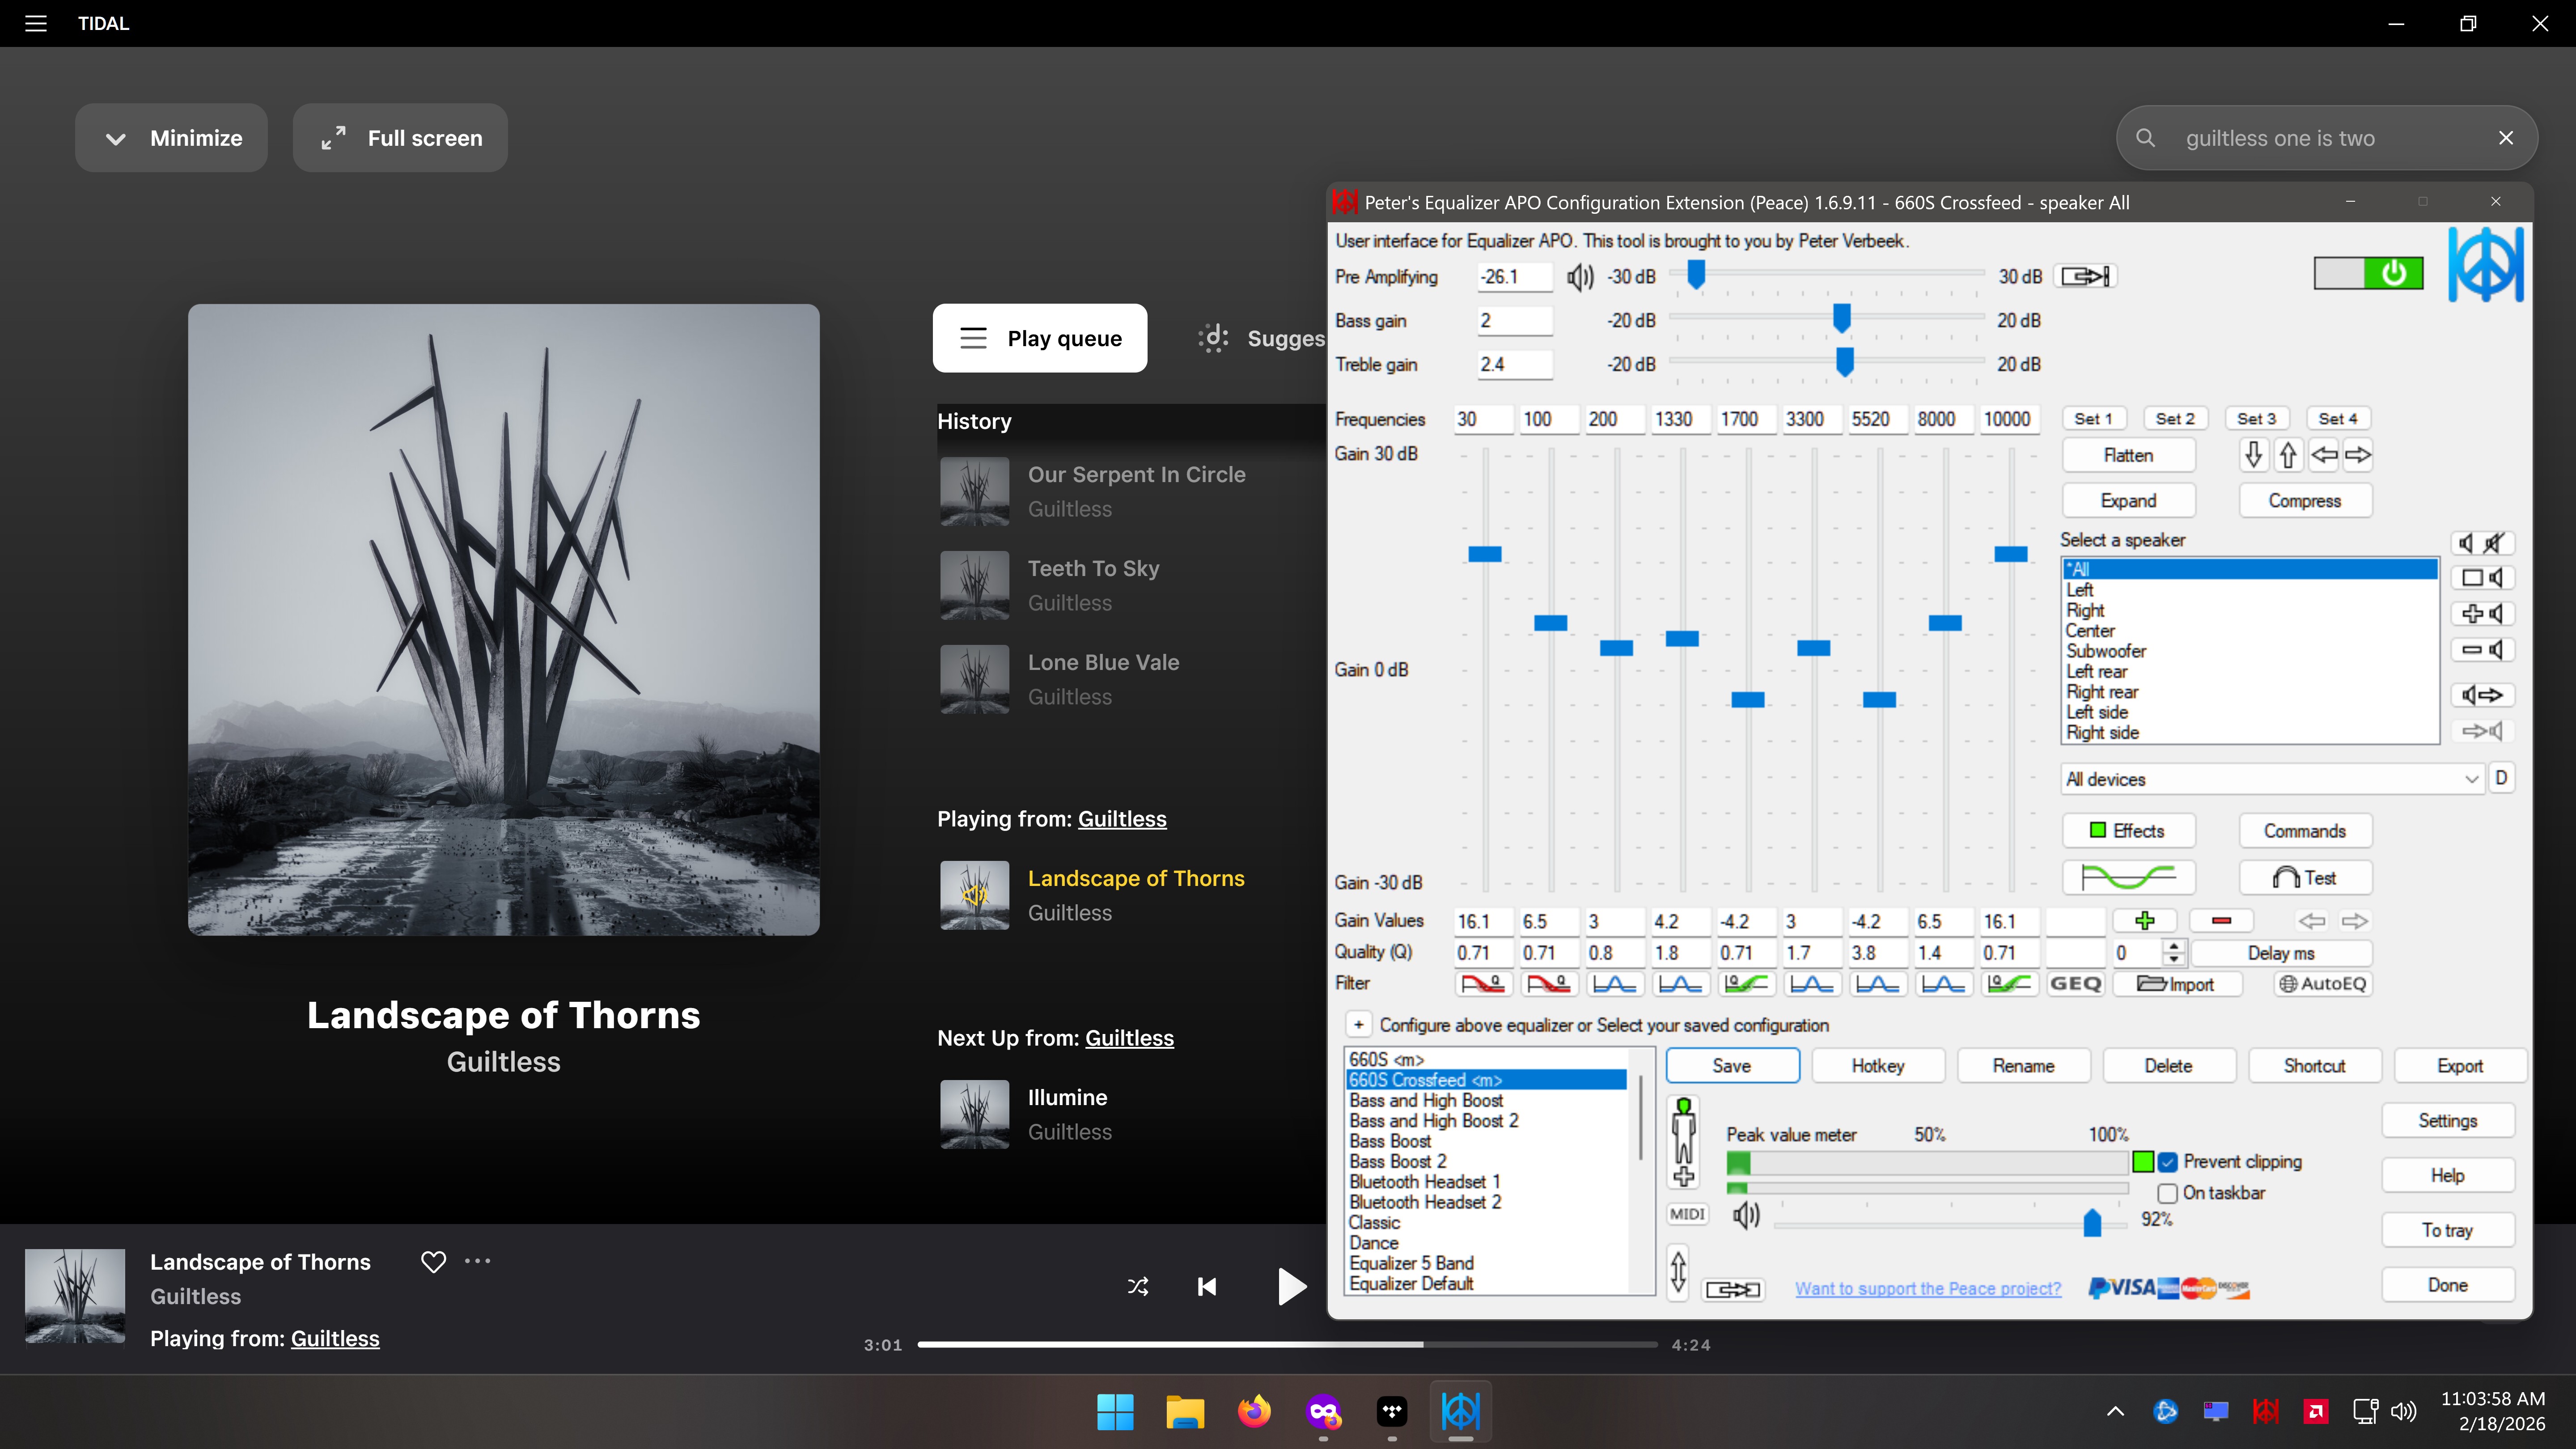Switch to the Play queue tab
This screenshot has height=1449, width=2576.
click(1040, 338)
